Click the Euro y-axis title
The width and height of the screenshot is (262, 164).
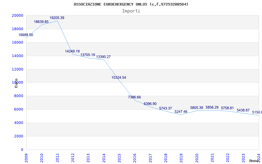coord(16,83)
